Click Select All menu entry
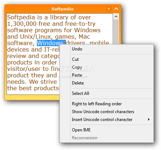Viewport: 161px width, 150px height. [106, 93]
